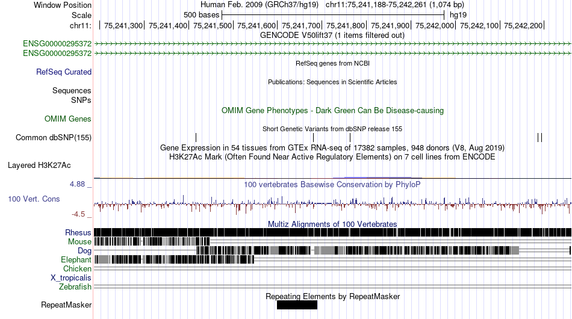Click the 500 bases scale bar
Screen dimensions: 572x319
tap(333, 15)
